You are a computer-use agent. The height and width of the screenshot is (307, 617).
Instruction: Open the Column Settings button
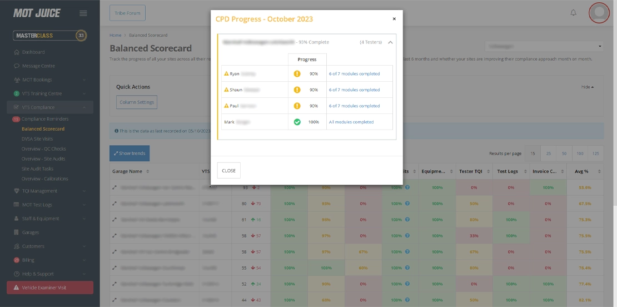click(137, 102)
